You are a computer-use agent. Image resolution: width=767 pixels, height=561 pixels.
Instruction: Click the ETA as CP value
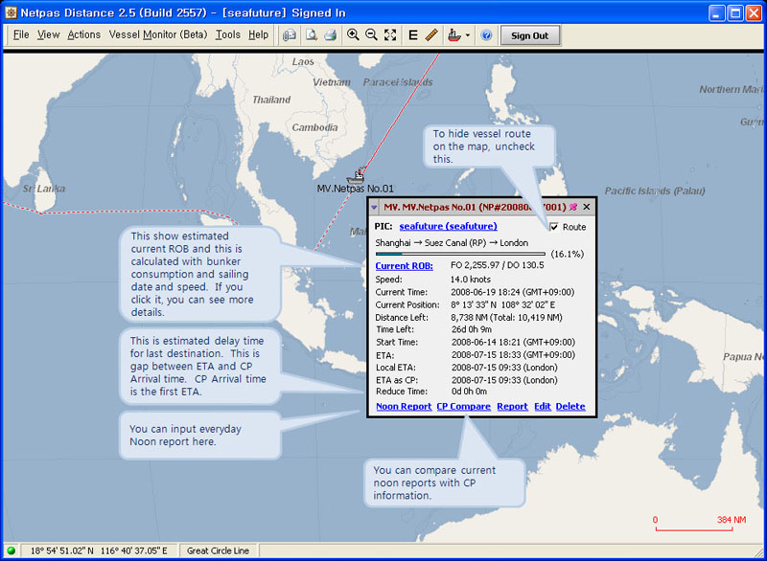coord(504,380)
